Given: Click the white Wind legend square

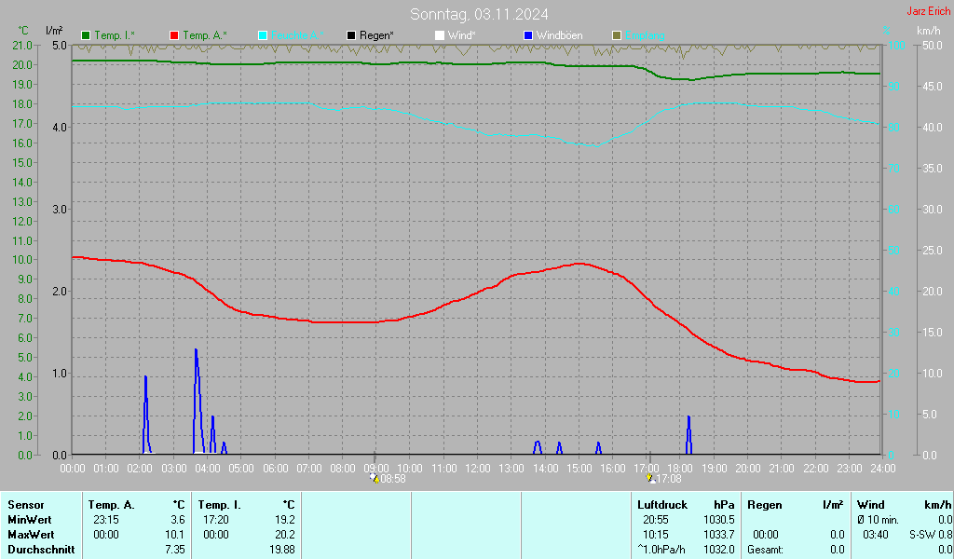Looking at the screenshot, I should point(440,35).
